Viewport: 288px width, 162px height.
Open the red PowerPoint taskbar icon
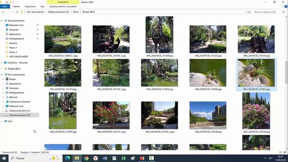[142, 158]
